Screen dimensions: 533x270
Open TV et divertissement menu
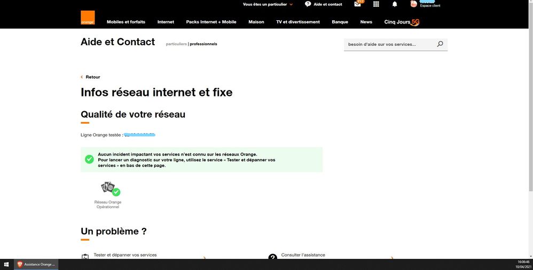tap(298, 22)
